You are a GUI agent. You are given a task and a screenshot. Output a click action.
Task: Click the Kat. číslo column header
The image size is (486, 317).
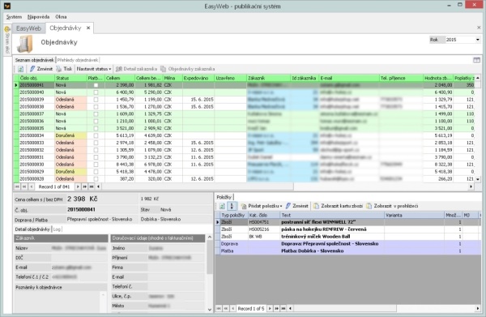point(264,215)
